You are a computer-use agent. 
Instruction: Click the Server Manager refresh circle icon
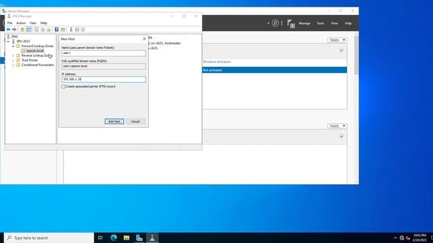[x=275, y=23]
